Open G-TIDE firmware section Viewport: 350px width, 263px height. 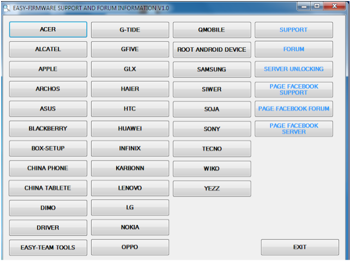pos(130,30)
